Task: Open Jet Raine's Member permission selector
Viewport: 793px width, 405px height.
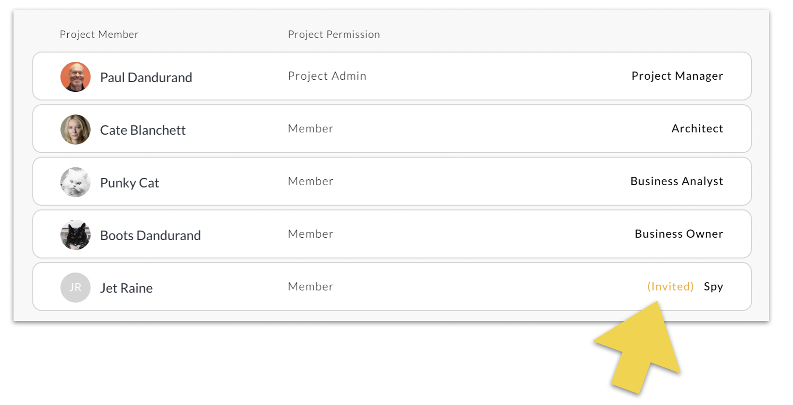Action: click(311, 286)
